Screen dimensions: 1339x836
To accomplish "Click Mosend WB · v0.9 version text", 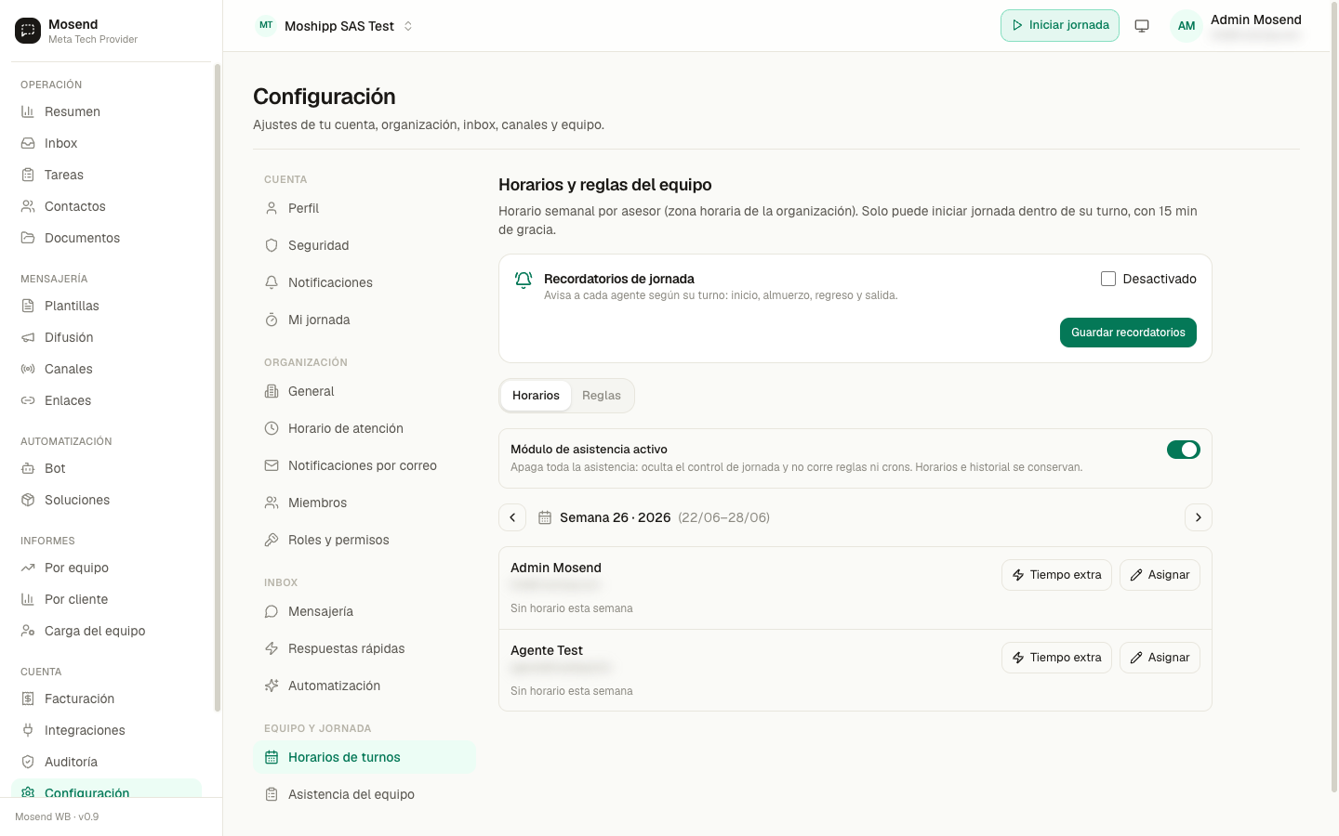I will tap(57, 816).
